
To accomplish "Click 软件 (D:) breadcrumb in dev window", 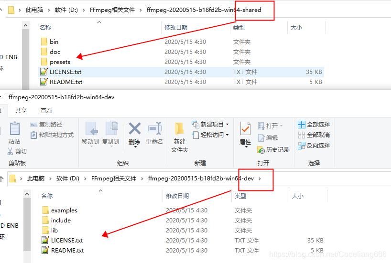I will [x=68, y=179].
